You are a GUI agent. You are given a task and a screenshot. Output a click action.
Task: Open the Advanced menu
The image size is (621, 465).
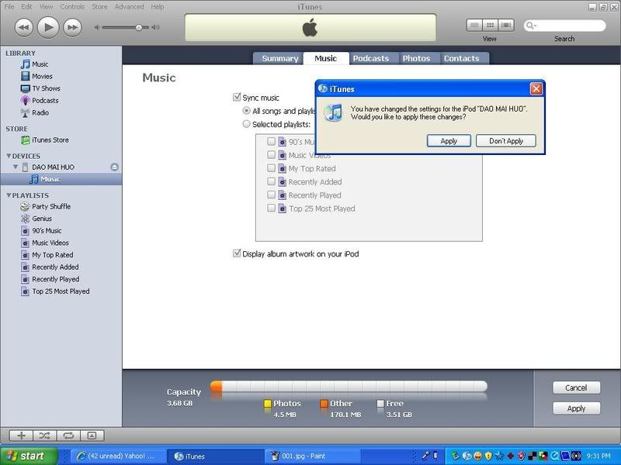[x=129, y=7]
